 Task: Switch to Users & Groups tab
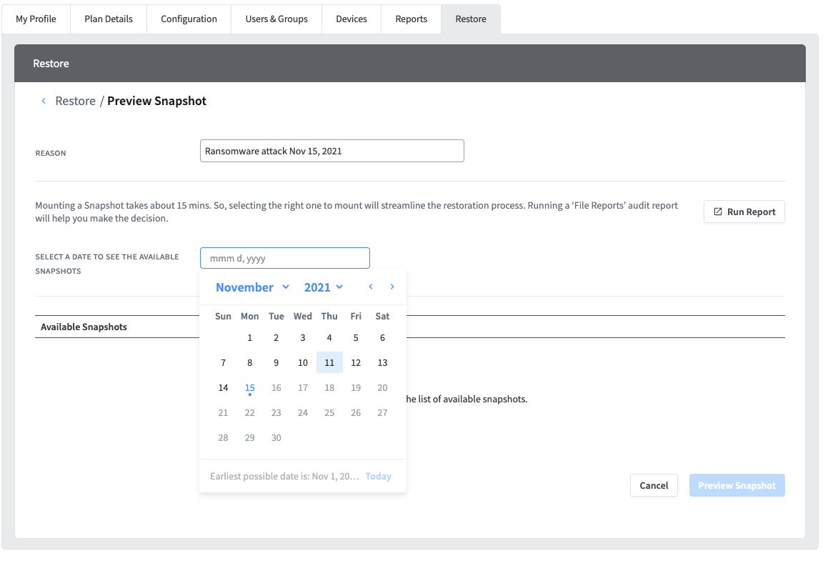coord(276,19)
